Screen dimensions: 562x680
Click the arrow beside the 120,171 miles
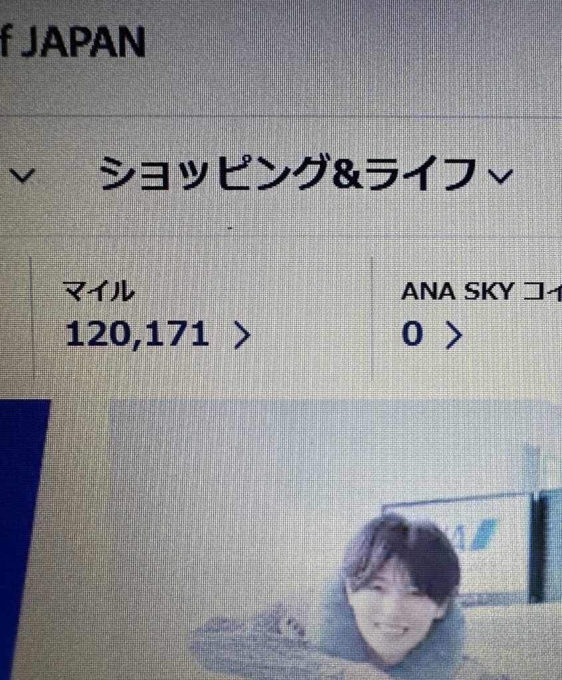point(242,335)
